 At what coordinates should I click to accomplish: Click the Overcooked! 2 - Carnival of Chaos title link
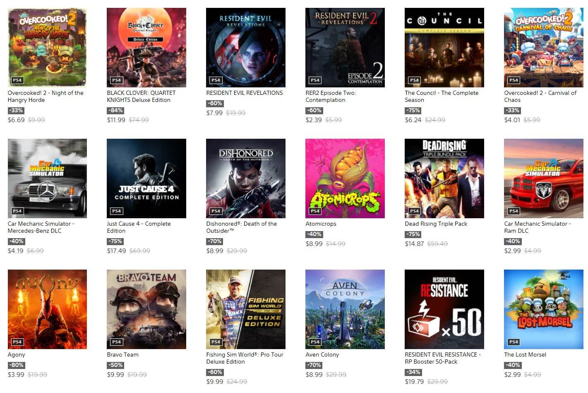click(540, 96)
